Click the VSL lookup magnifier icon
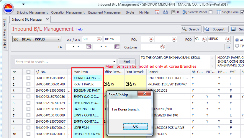The width and height of the screenshot is (244, 138). (x=99, y=39)
